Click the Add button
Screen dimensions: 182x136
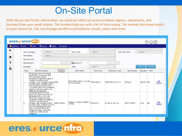coord(141,66)
